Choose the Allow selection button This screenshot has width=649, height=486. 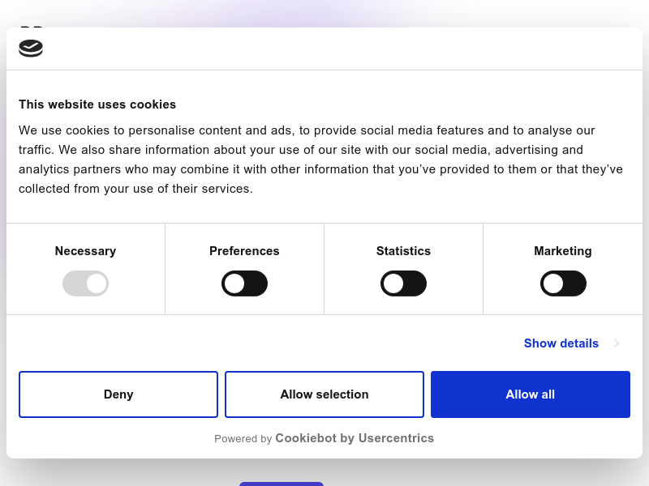coord(324,394)
